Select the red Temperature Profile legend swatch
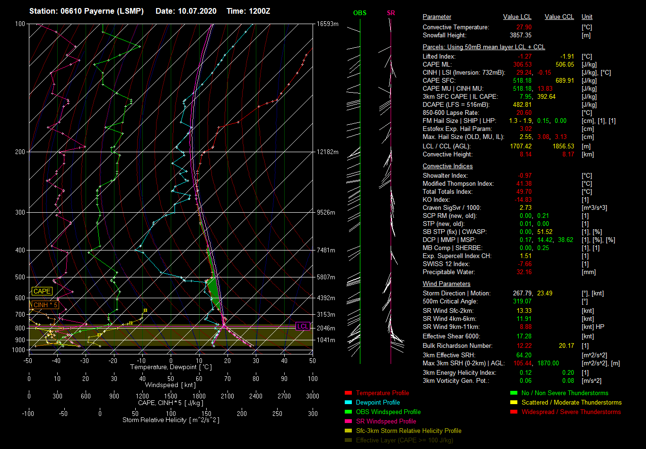This screenshot has height=449, width=646. (x=349, y=393)
